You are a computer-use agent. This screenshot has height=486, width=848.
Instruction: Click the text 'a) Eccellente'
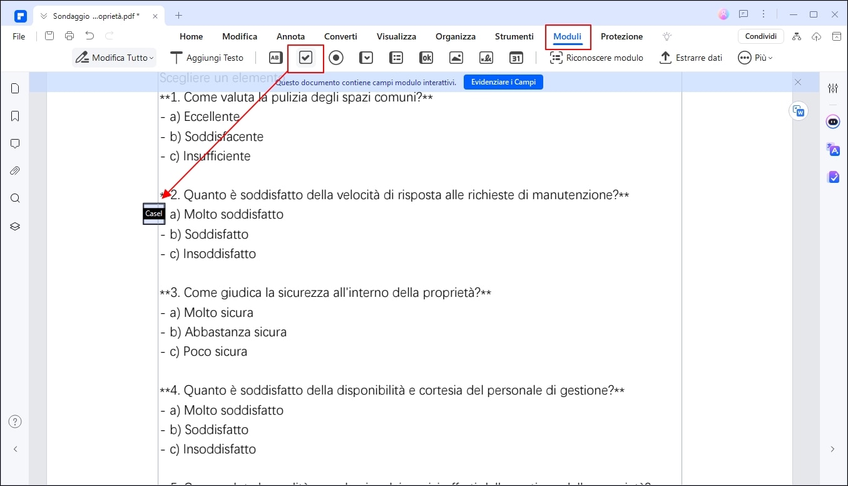pos(205,117)
